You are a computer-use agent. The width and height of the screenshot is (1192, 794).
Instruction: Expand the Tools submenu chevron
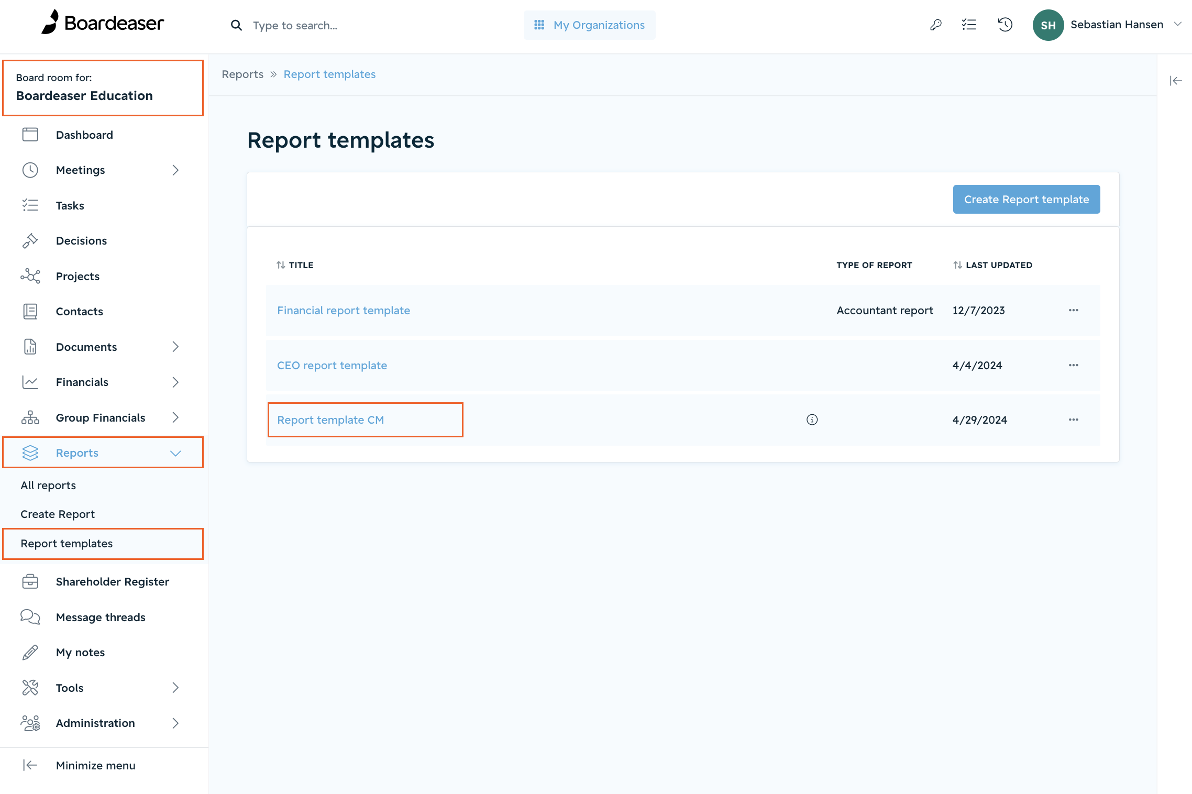(175, 688)
